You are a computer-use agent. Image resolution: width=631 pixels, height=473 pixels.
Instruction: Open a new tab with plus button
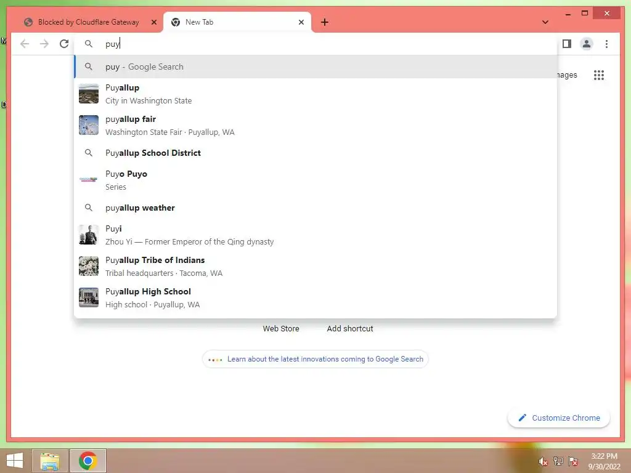point(325,22)
